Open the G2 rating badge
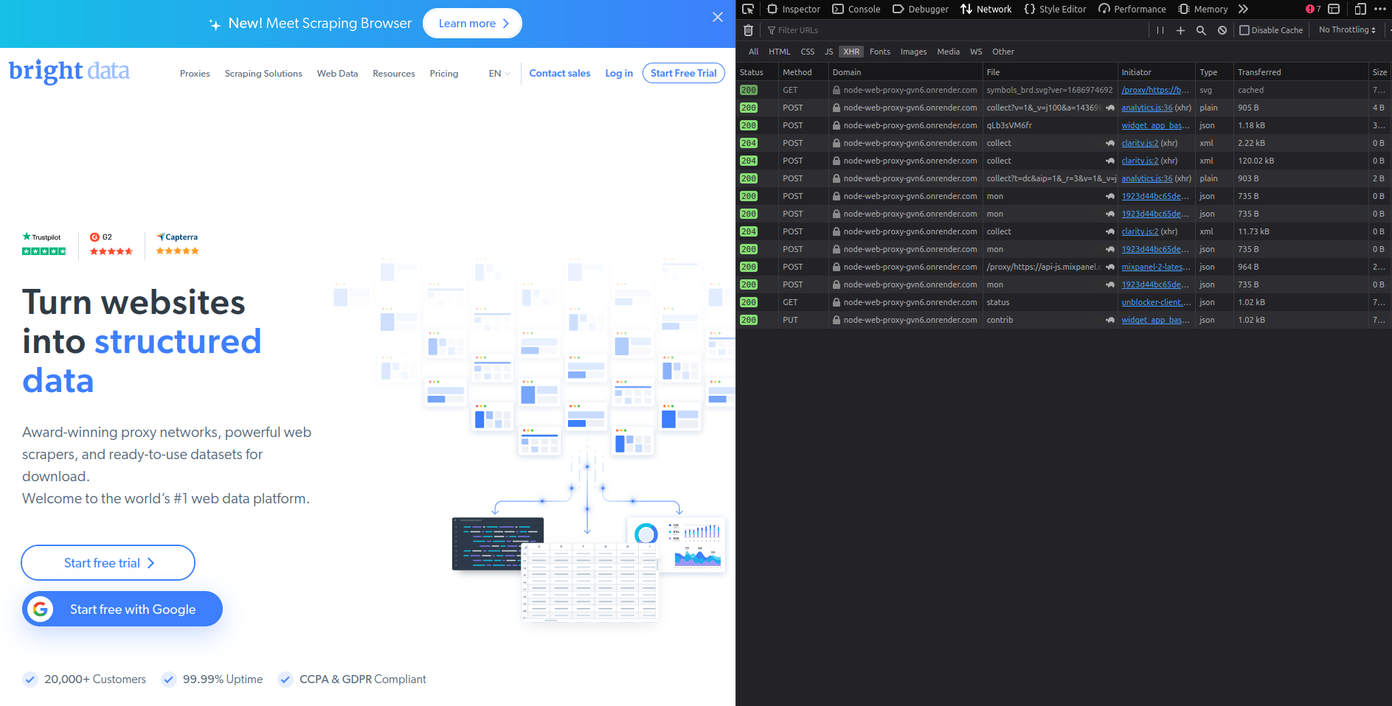1392x706 pixels. pos(111,244)
